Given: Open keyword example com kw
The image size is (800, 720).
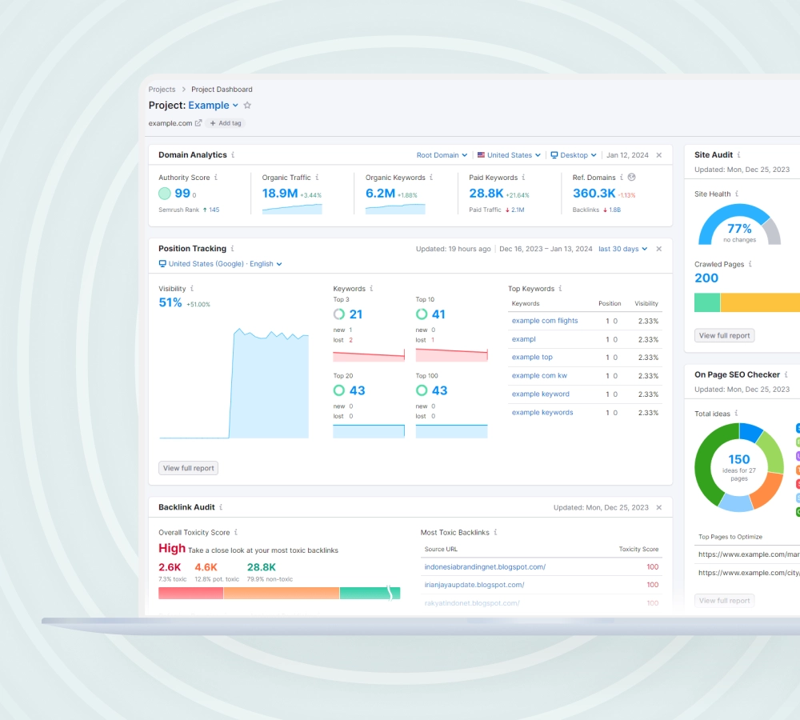Looking at the screenshot, I should 539,375.
